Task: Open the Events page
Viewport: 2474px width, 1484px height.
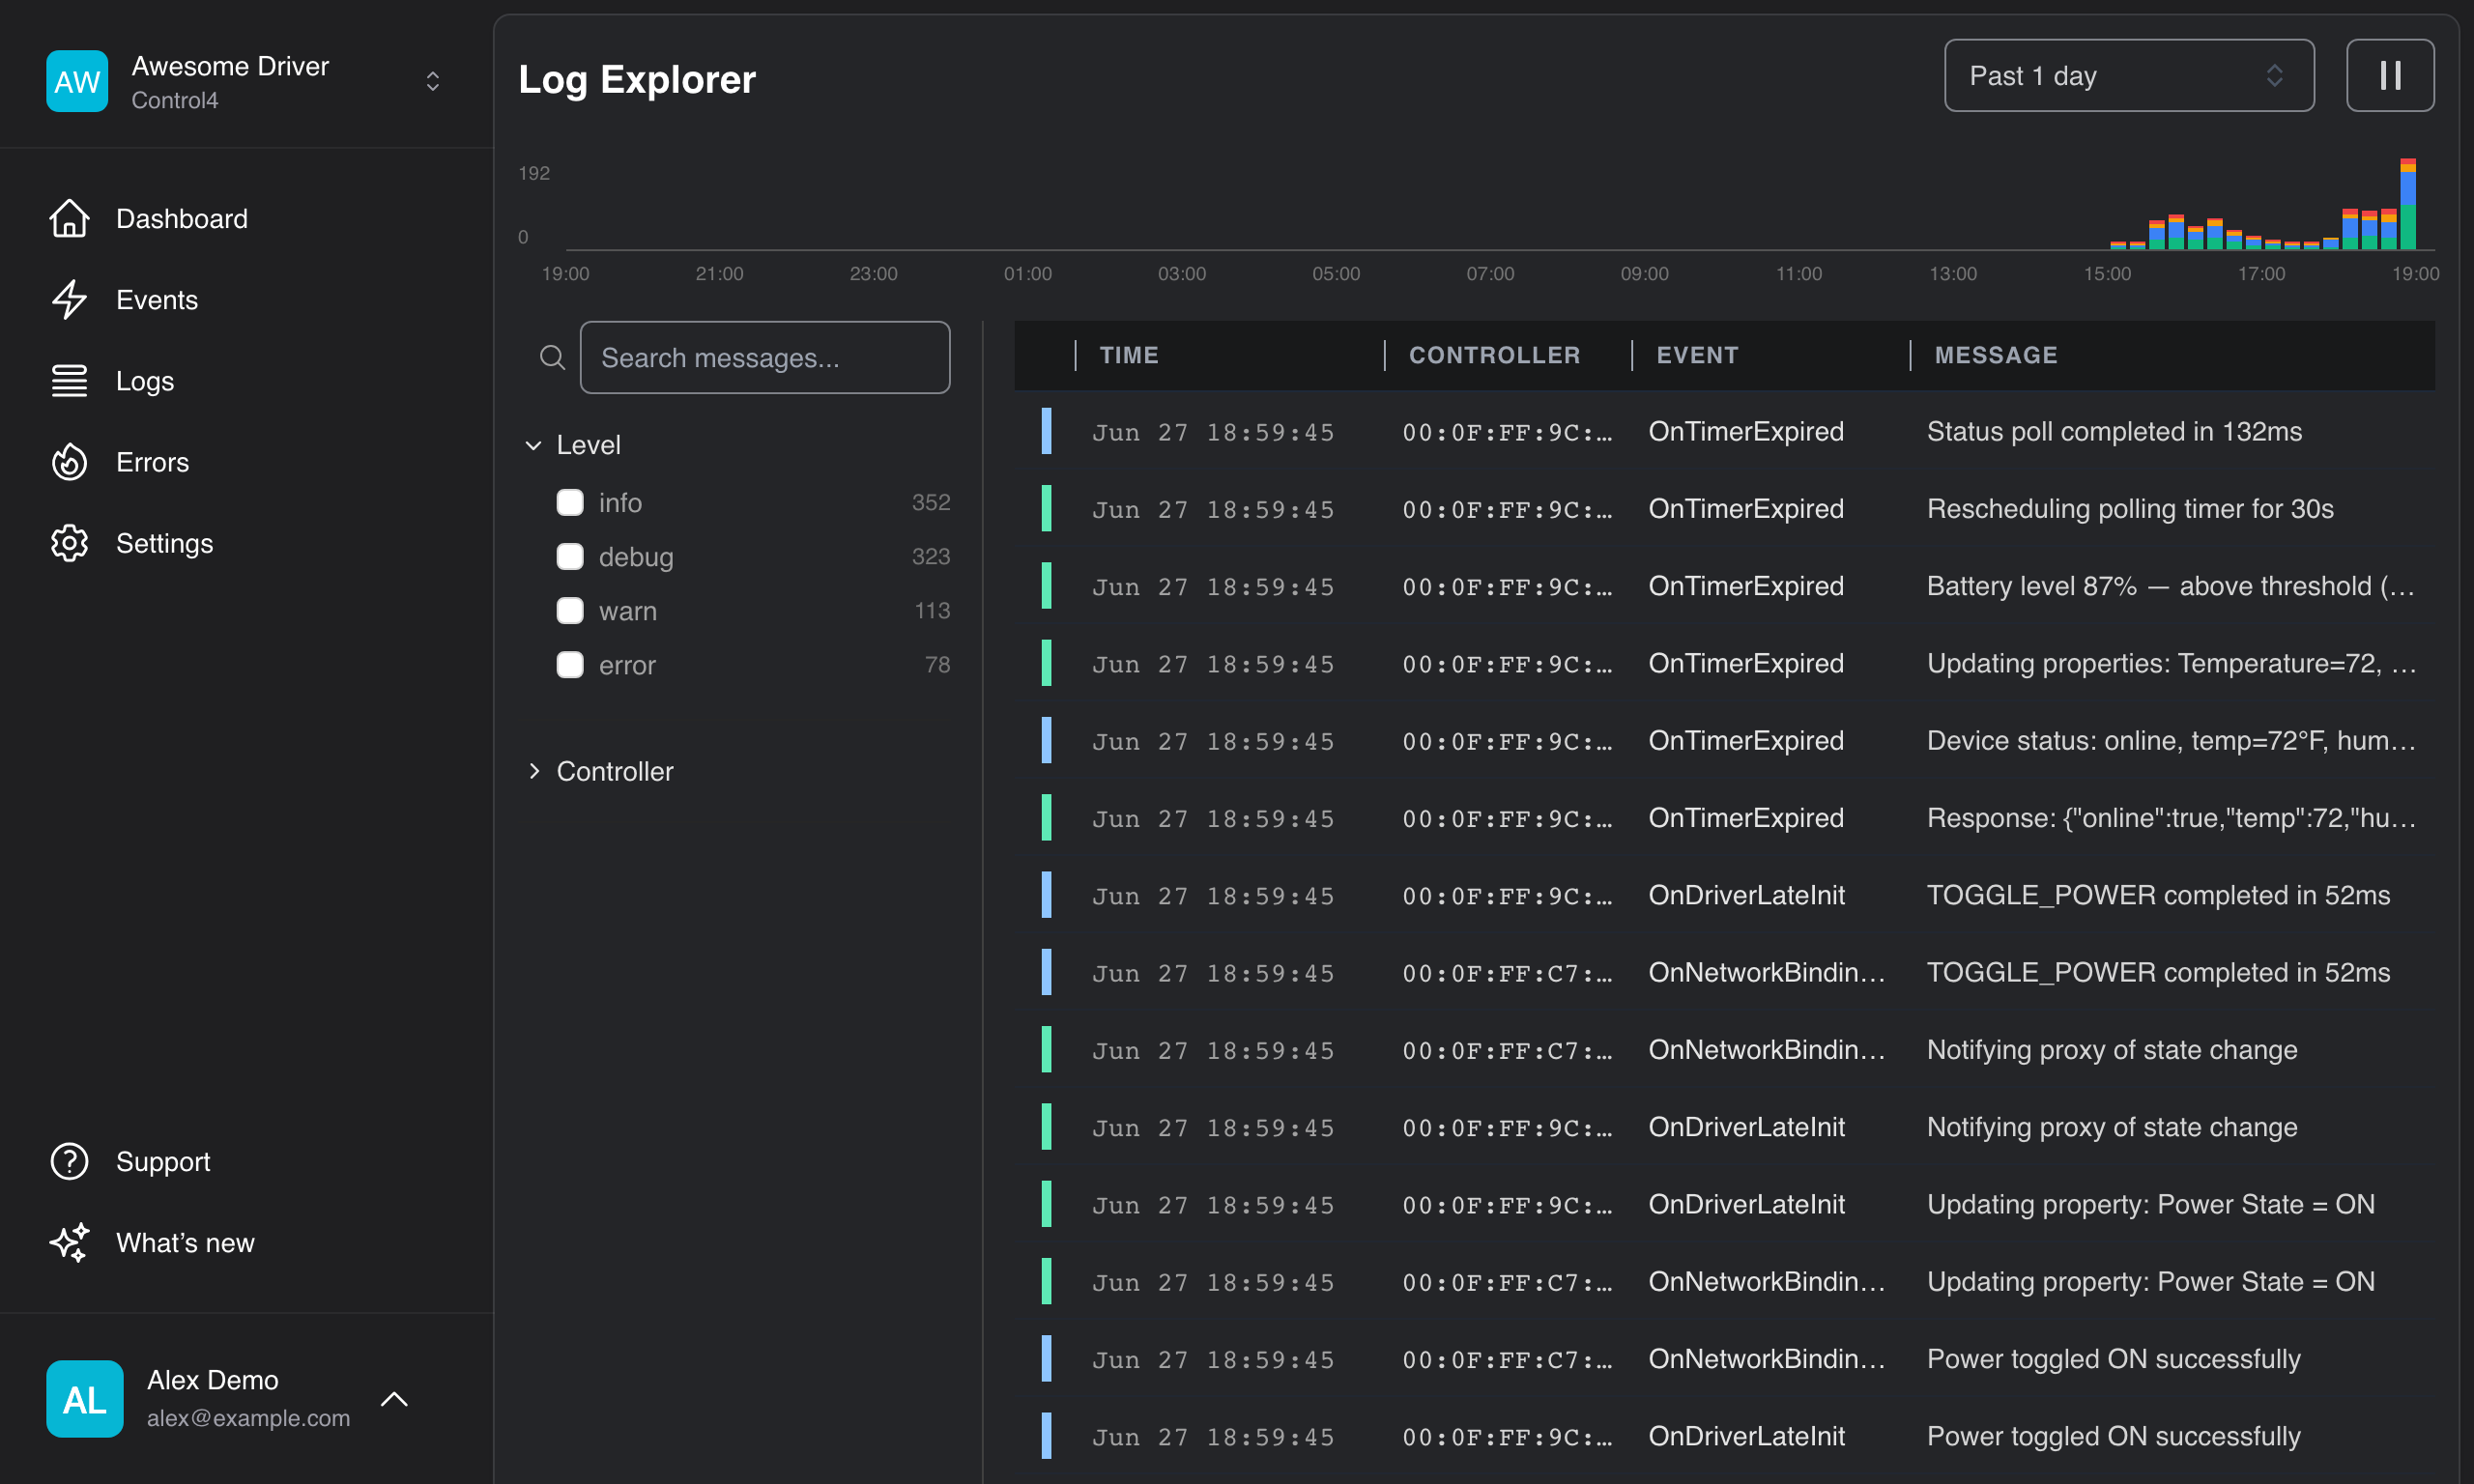Action: [157, 299]
